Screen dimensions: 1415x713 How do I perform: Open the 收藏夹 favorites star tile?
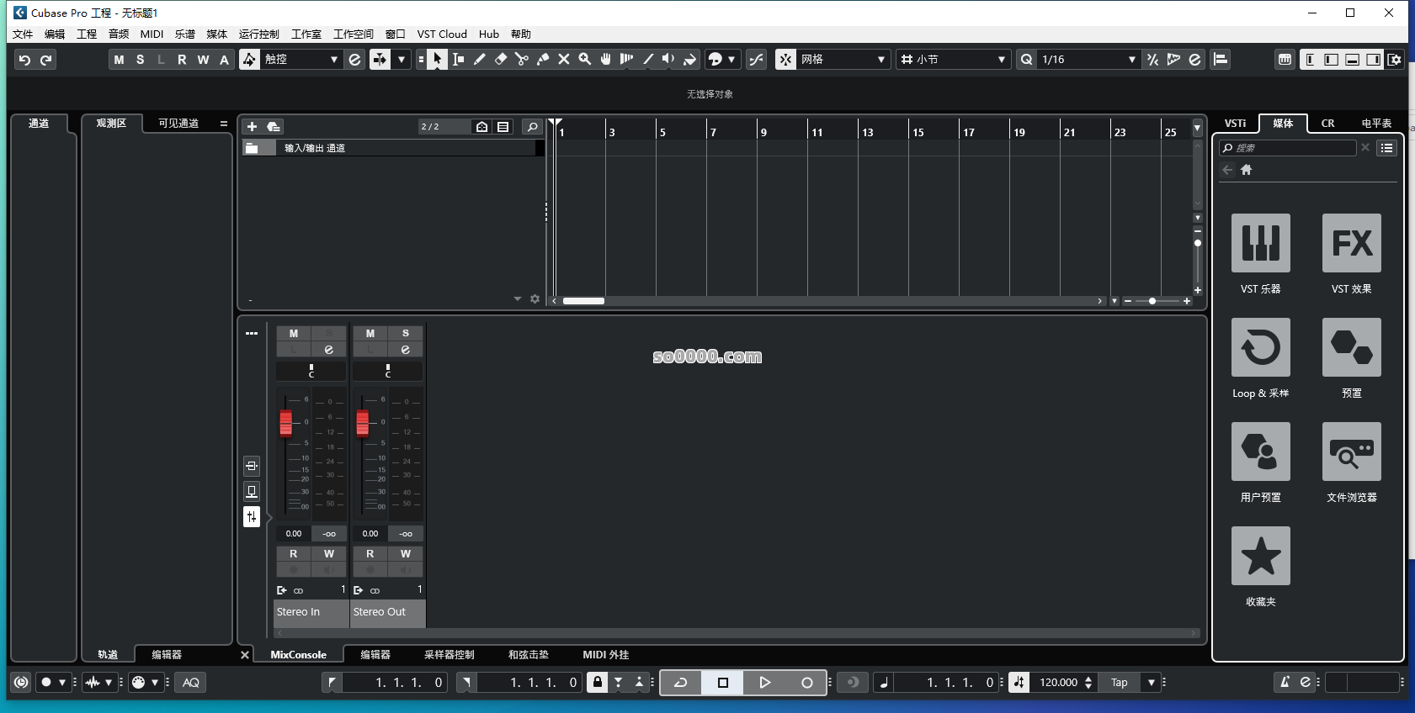pos(1260,556)
